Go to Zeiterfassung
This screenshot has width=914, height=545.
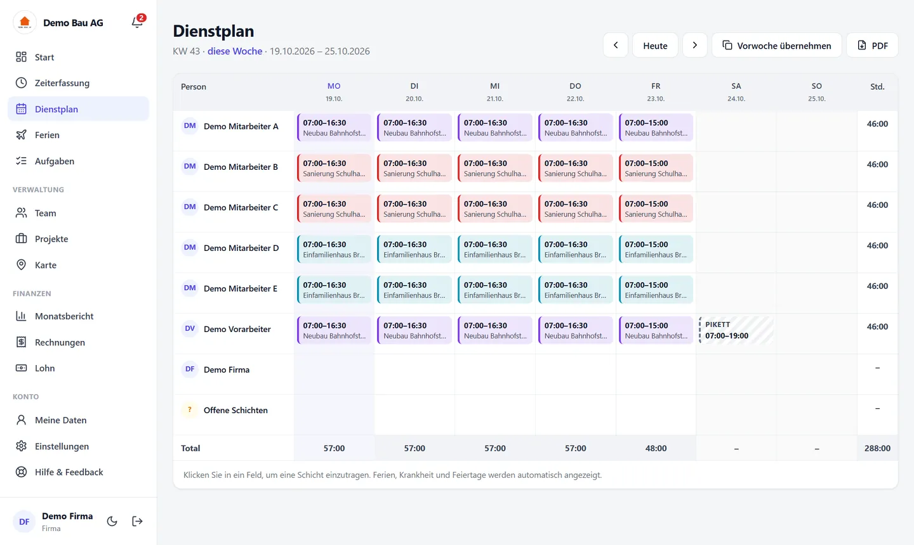coord(78,83)
